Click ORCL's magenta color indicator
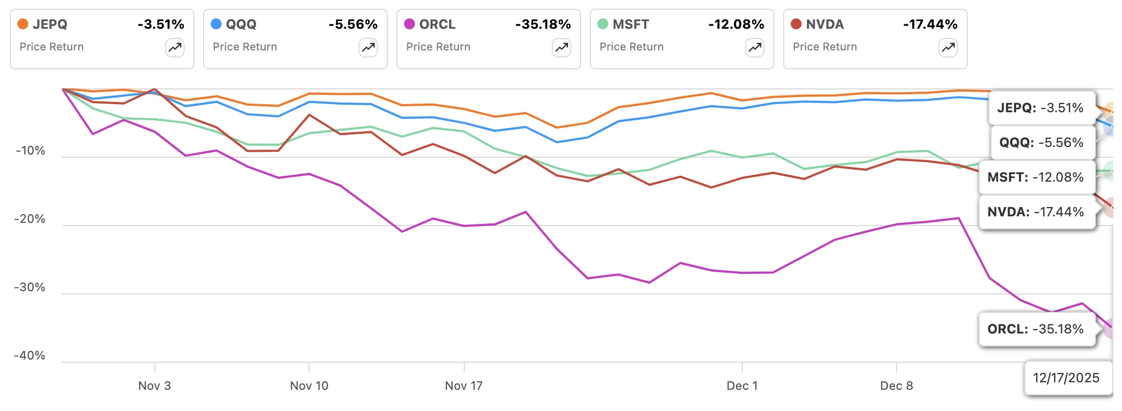The width and height of the screenshot is (1122, 411). pos(409,24)
